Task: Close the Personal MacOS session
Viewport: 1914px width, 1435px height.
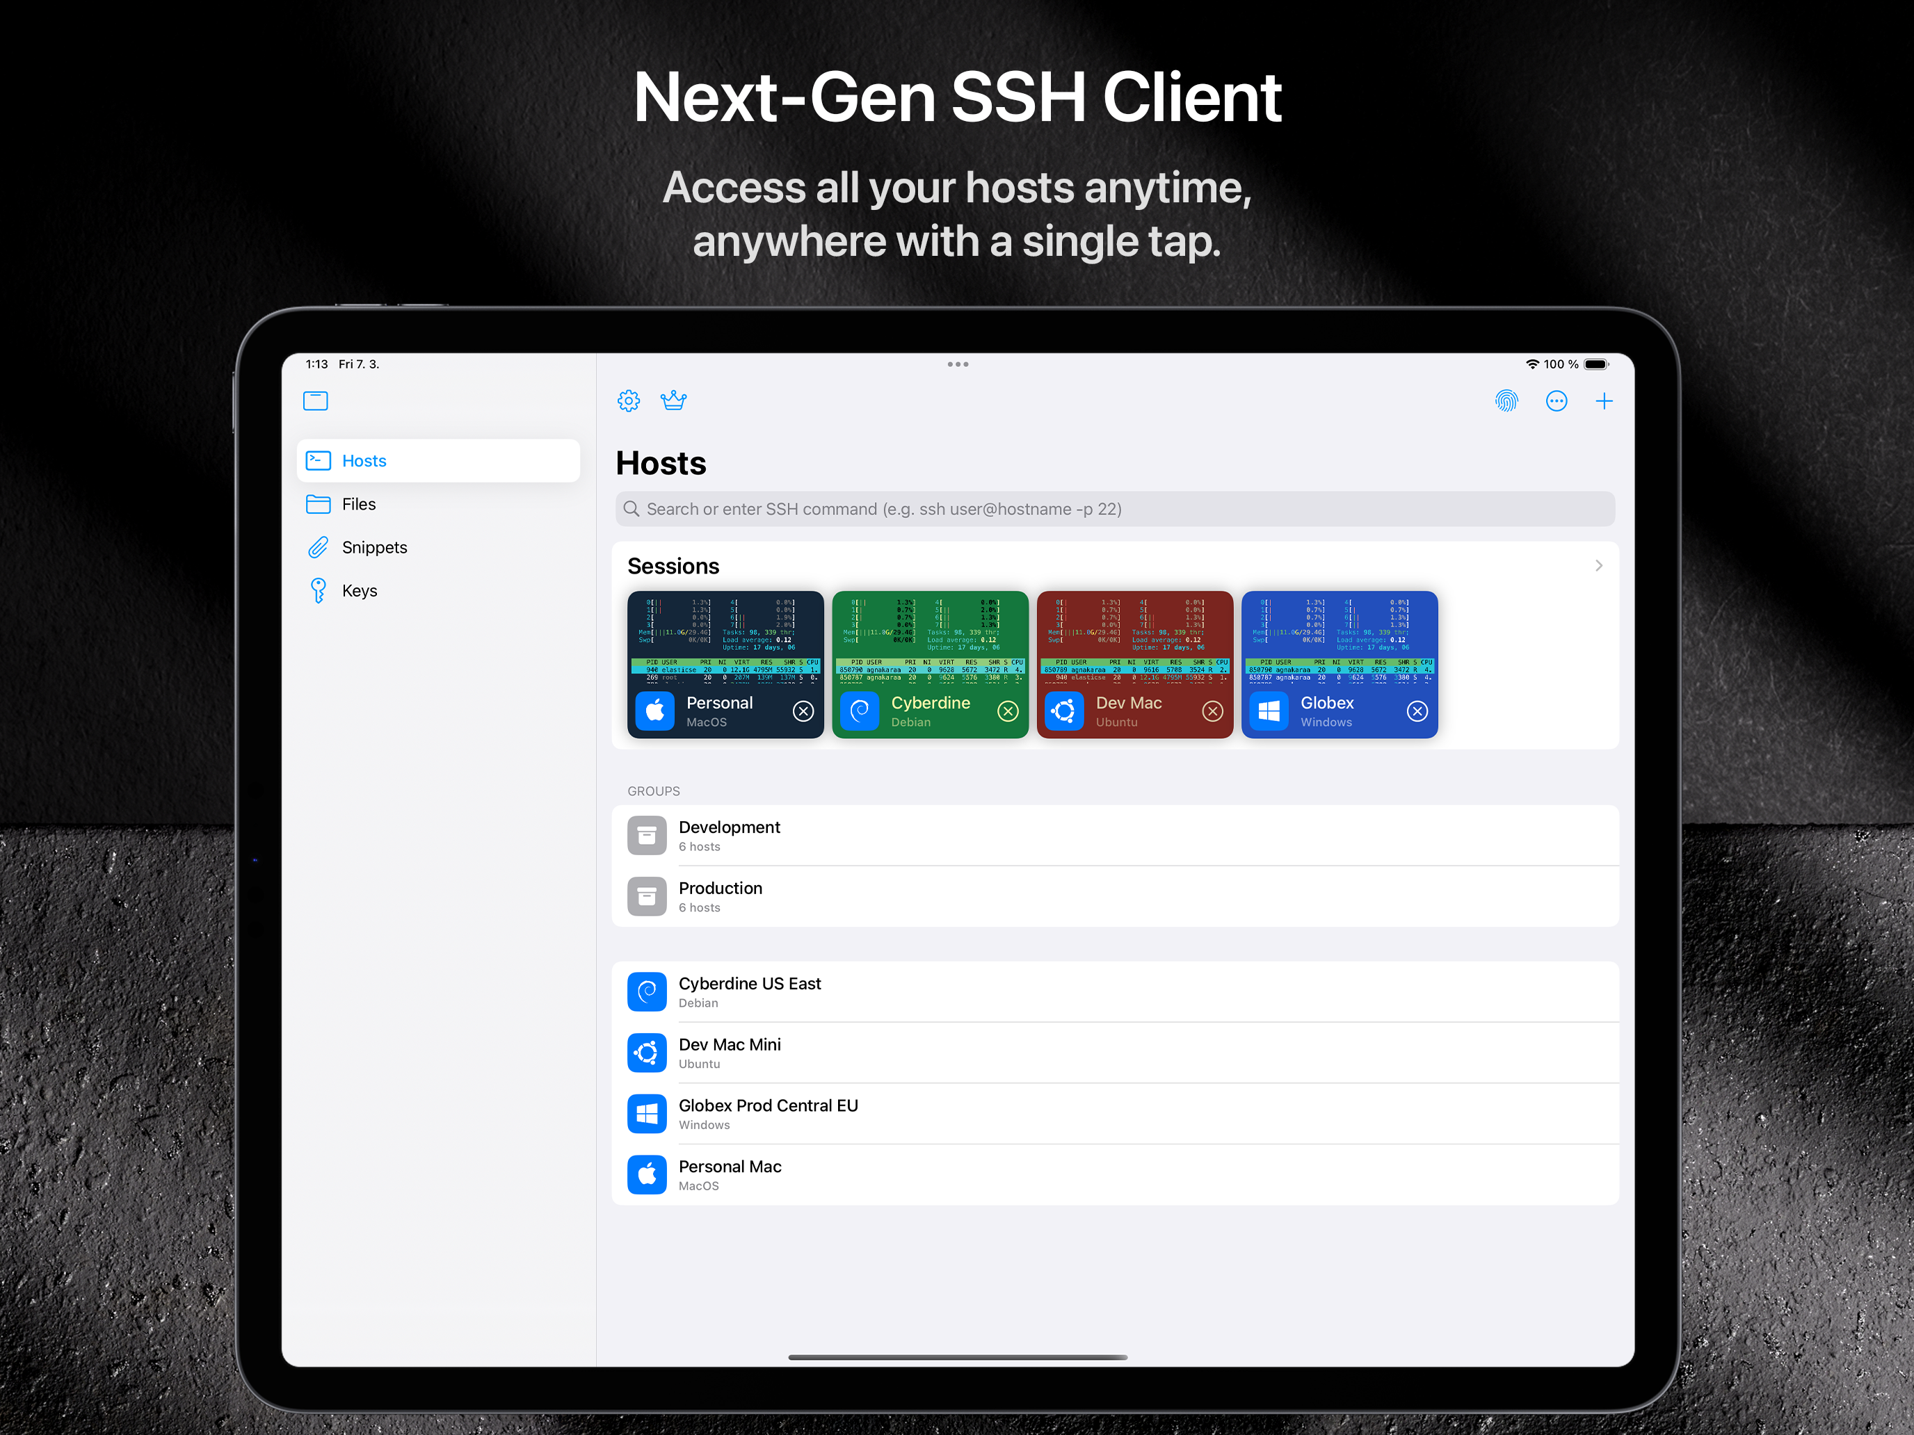Action: tap(803, 711)
